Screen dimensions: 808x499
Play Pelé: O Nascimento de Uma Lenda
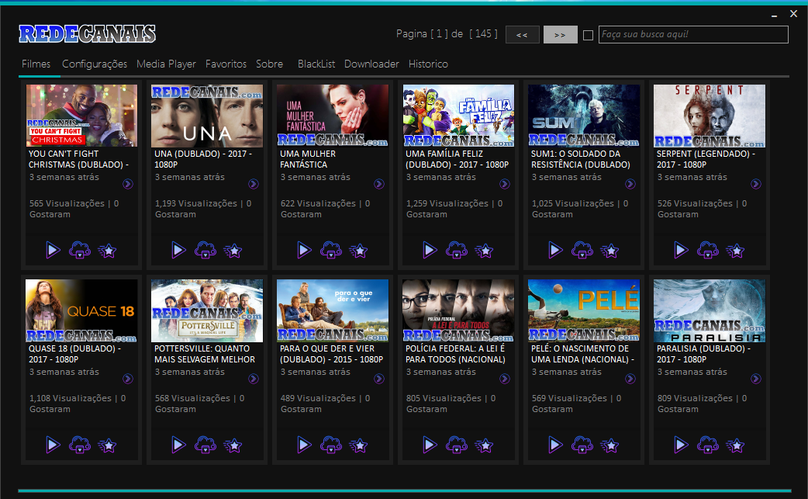(x=555, y=445)
